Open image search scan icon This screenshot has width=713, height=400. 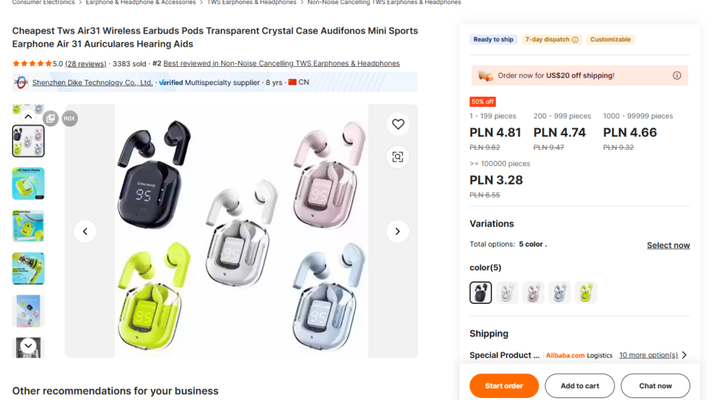tap(398, 157)
